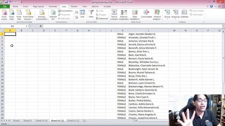Screen dimensions: 225x126
Task: Switch to Sheet1 tab
Action: (17, 121)
